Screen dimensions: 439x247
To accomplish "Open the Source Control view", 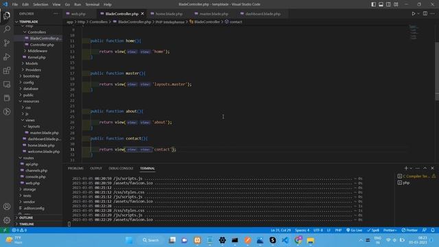I will (x=7, y=43).
